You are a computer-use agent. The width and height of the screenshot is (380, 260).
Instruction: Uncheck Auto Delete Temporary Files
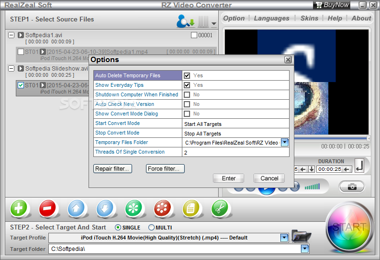pos(187,75)
